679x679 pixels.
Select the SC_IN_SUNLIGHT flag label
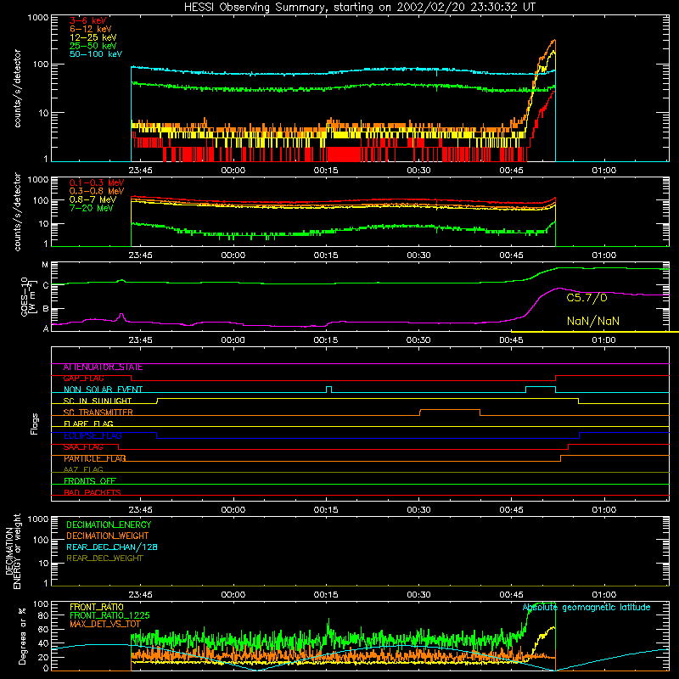[x=98, y=401]
